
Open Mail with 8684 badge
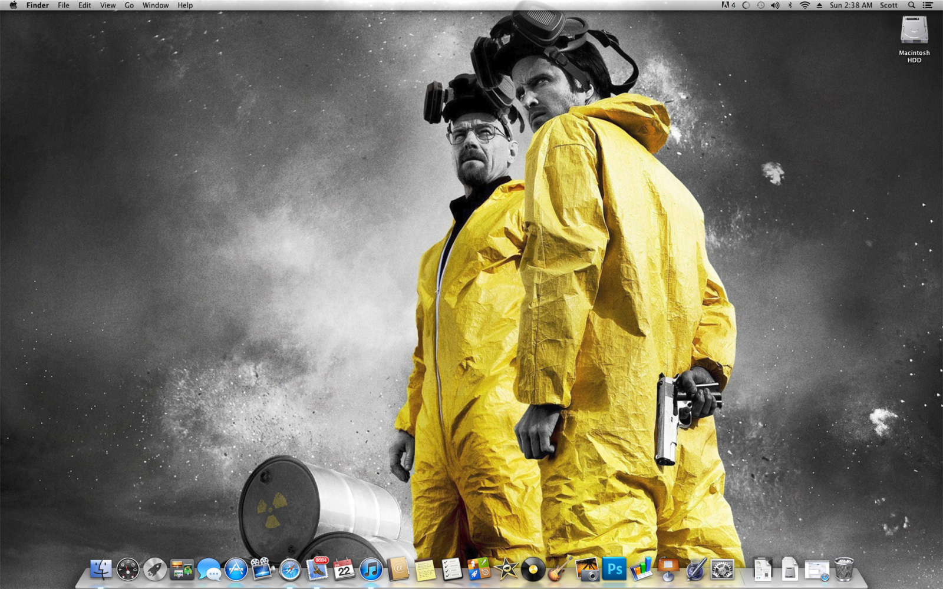(317, 570)
